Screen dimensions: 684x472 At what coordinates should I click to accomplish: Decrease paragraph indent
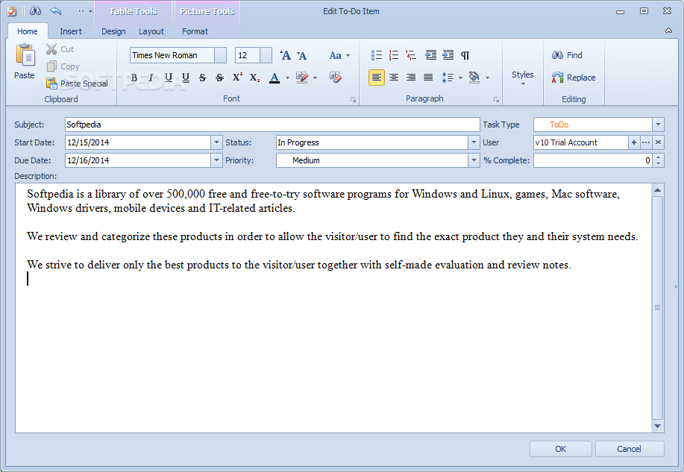tap(430, 55)
